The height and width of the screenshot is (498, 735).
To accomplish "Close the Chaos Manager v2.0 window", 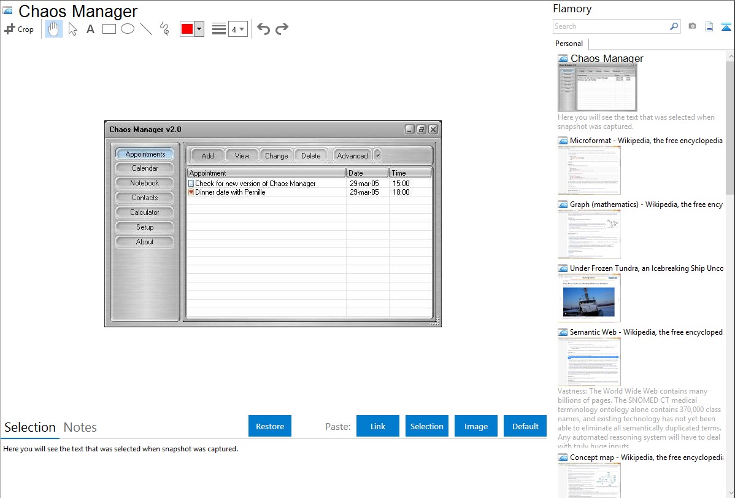I will point(433,130).
